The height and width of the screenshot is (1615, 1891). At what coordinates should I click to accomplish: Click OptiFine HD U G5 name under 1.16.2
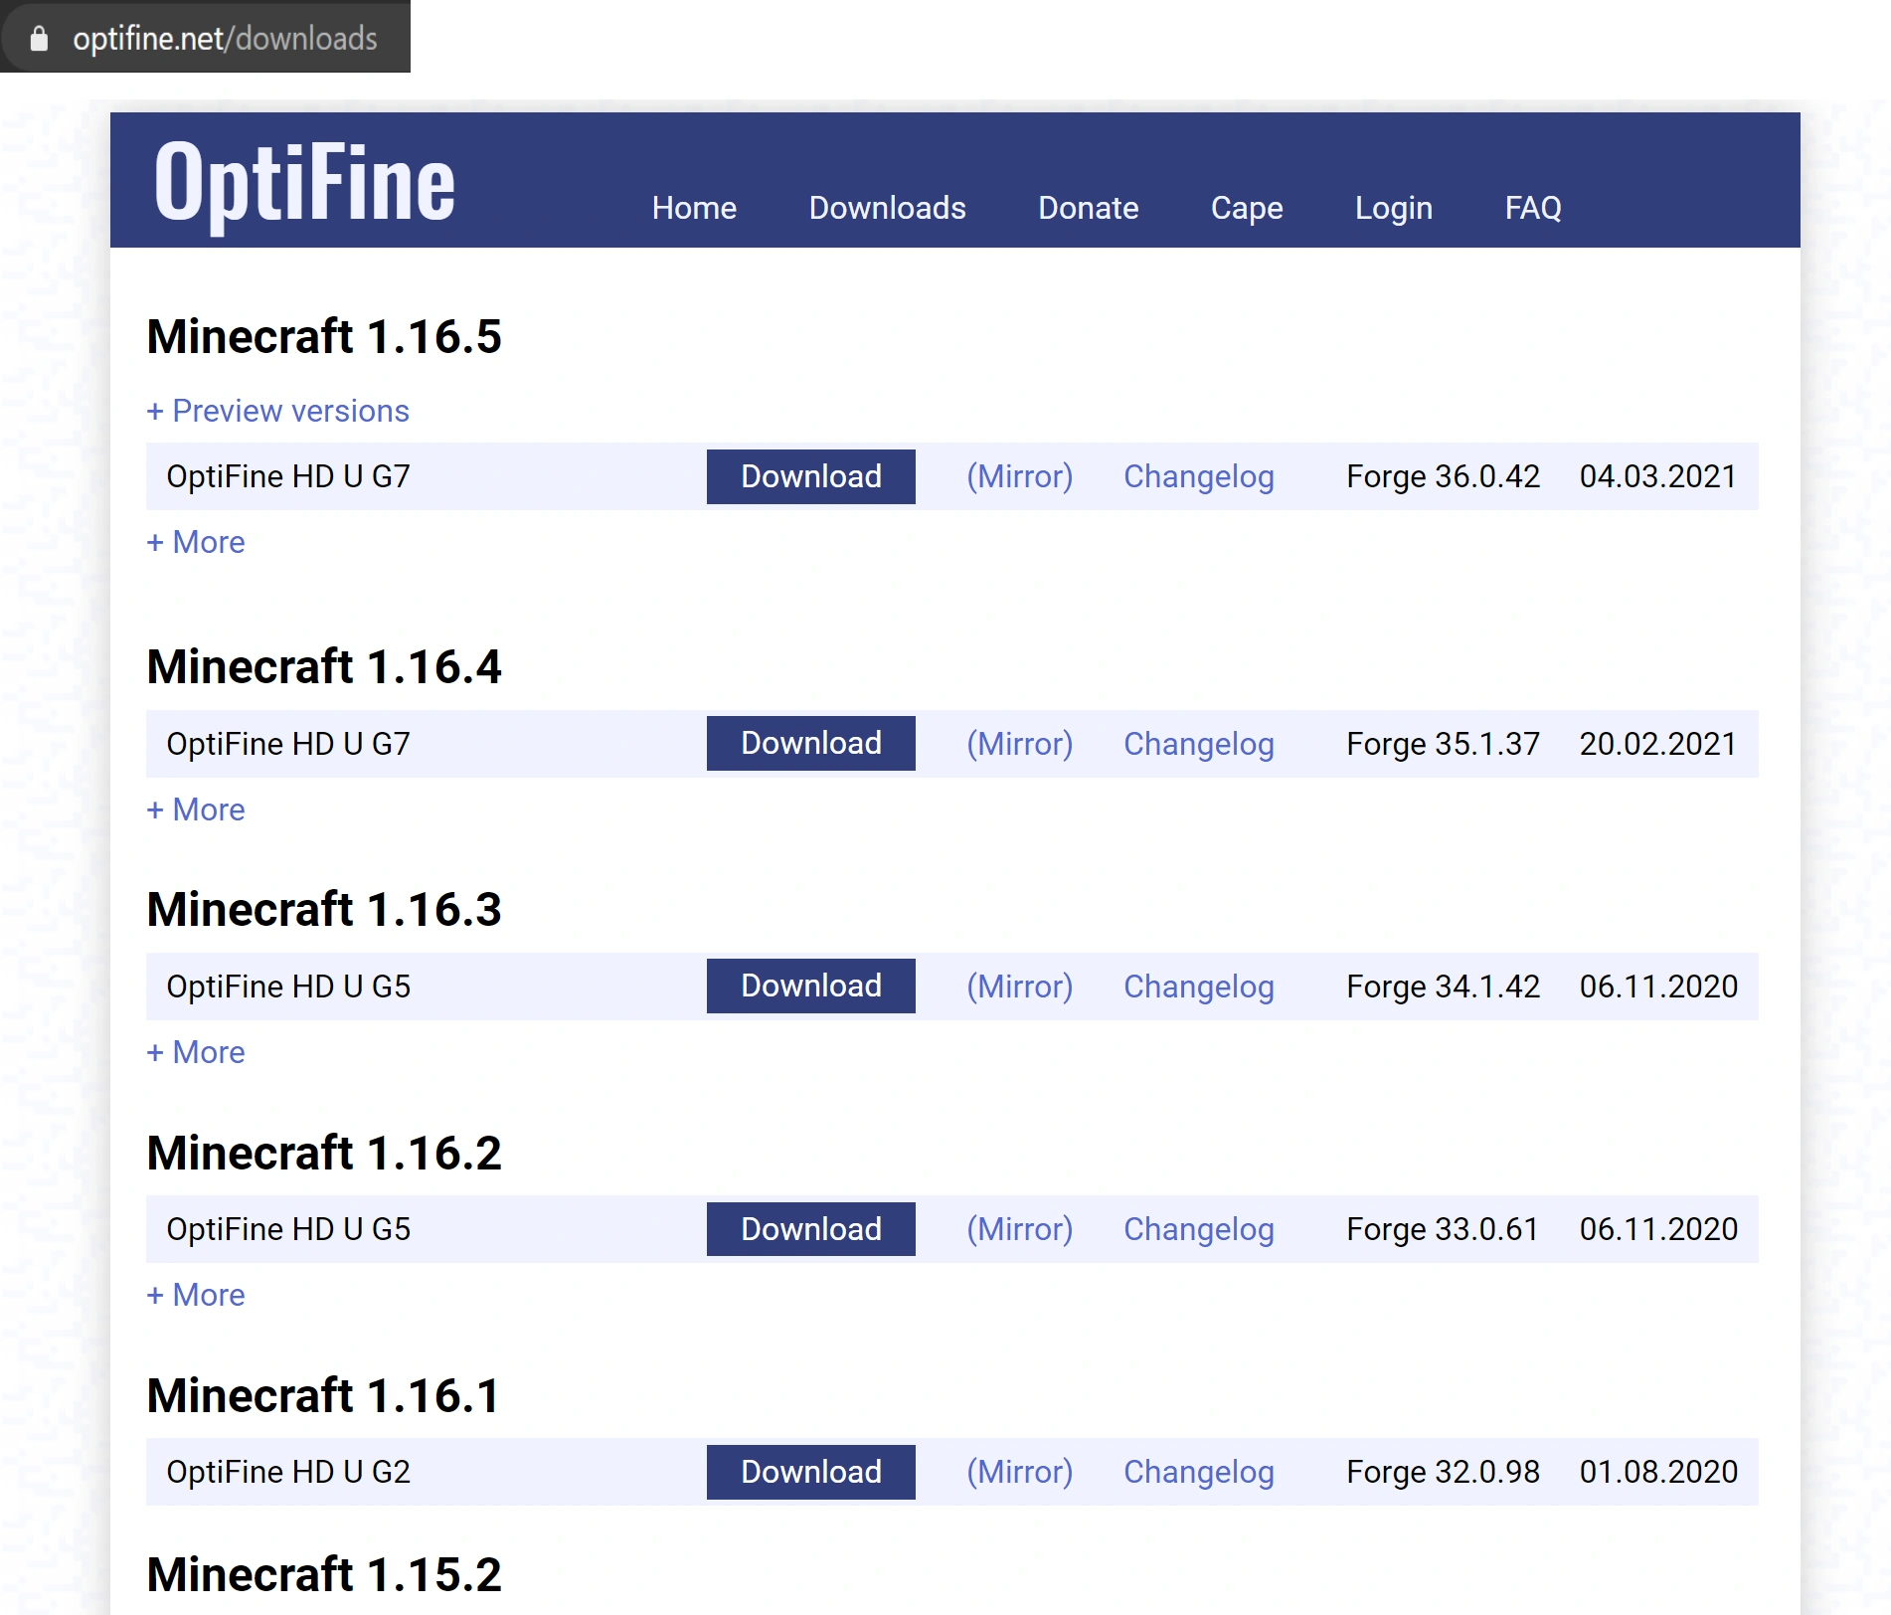point(288,1229)
